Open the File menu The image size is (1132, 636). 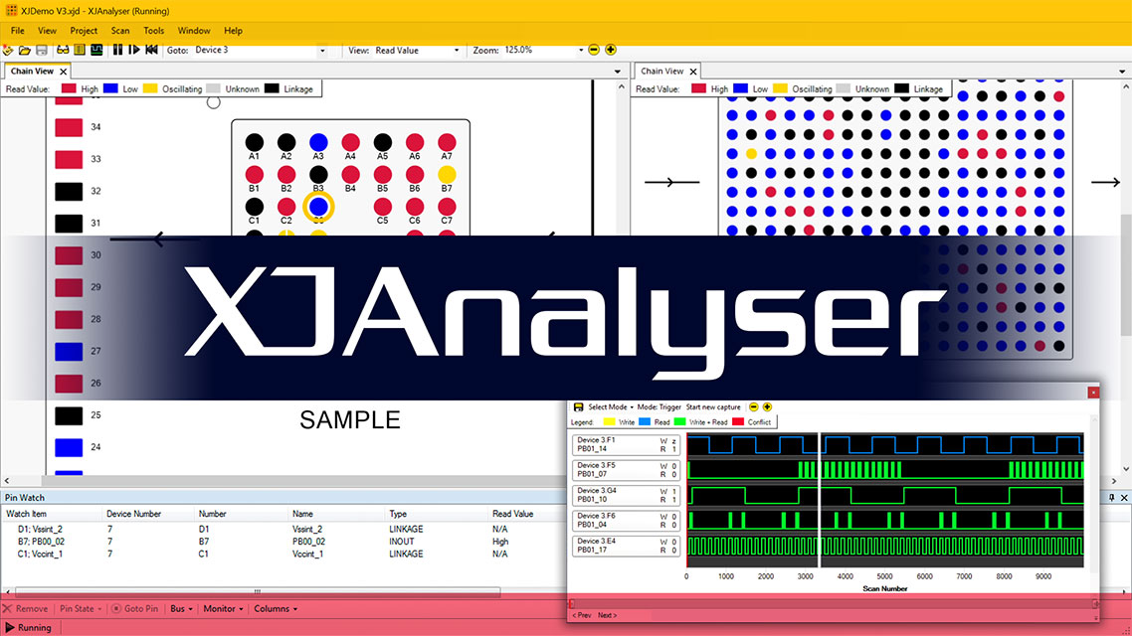coord(17,31)
